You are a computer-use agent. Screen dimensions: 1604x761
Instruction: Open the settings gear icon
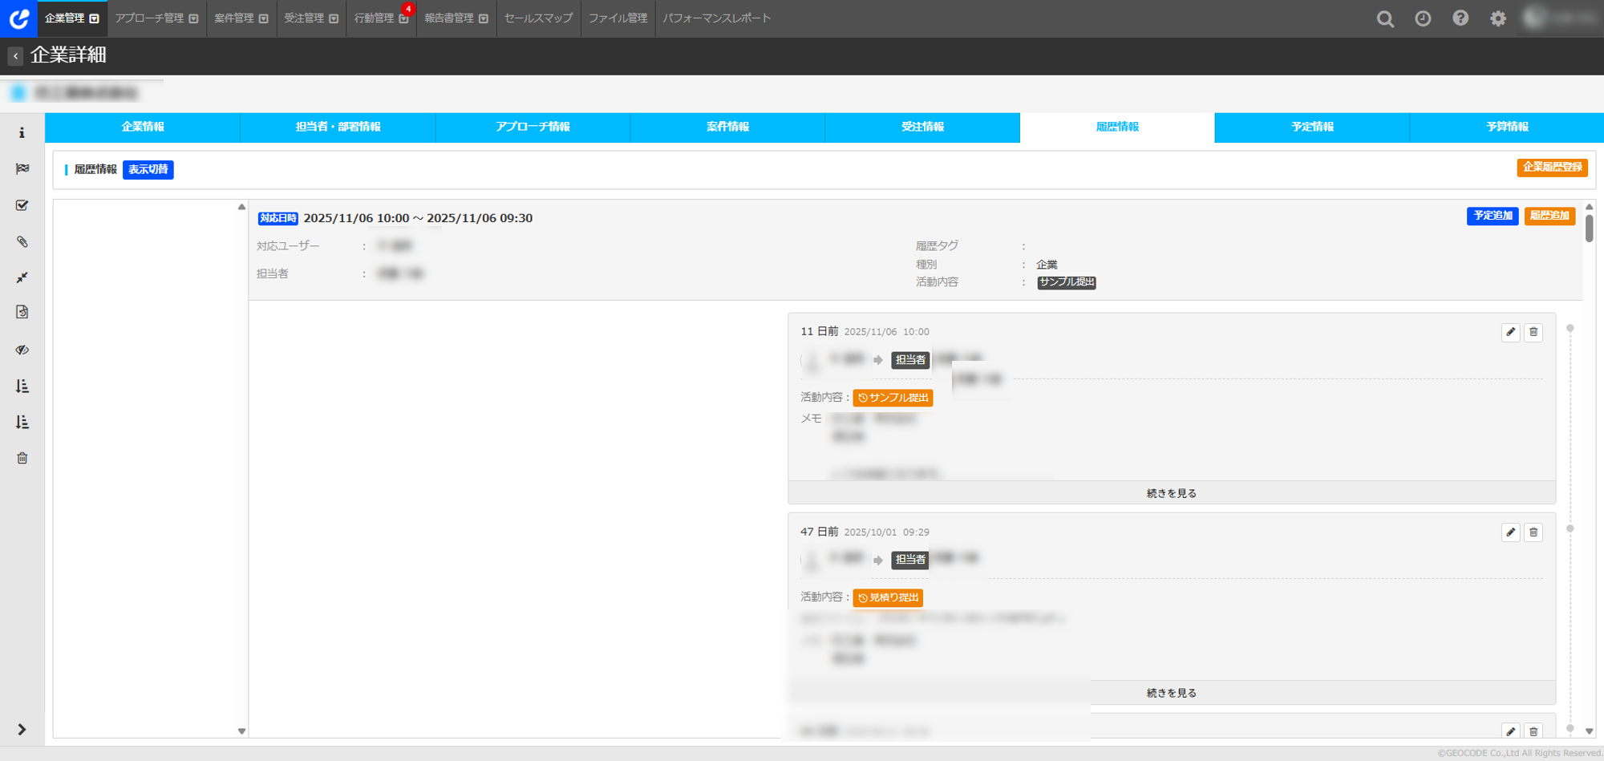1498,18
